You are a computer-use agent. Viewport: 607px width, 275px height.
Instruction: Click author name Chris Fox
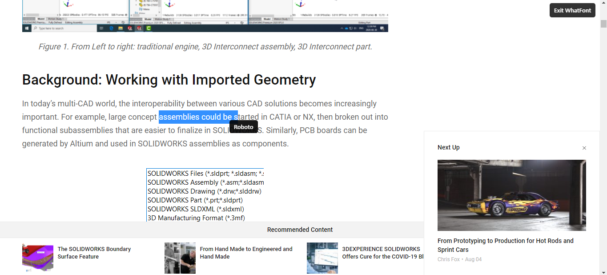pyautogui.click(x=449, y=259)
